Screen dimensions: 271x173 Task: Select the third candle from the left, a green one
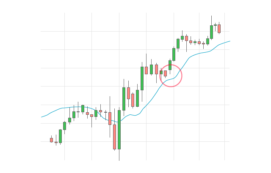[x=60, y=136]
